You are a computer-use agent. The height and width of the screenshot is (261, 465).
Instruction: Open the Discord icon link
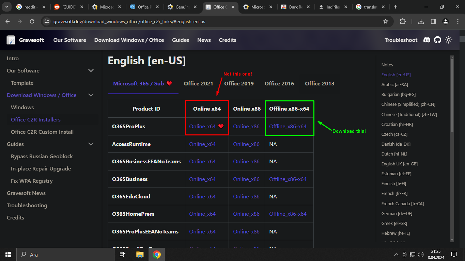click(427, 40)
